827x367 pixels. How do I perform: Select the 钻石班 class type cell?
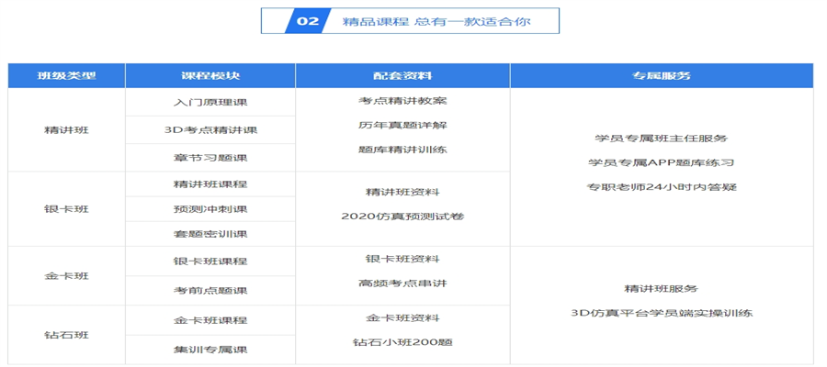pyautogui.click(x=66, y=335)
